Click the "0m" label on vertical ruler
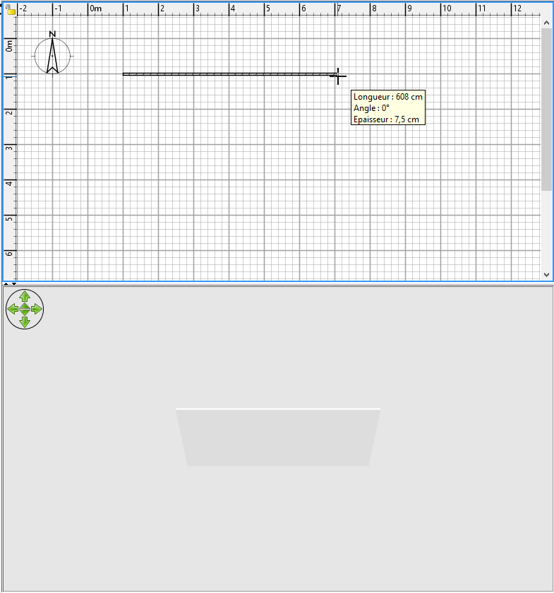The width and height of the screenshot is (554, 593). pyautogui.click(x=9, y=46)
